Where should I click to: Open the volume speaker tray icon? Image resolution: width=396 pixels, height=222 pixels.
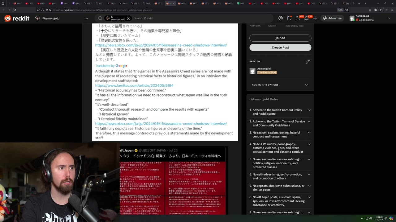pos(371,218)
